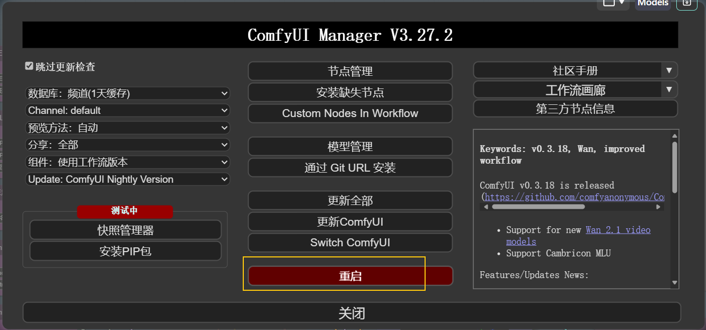Viewport: 706px width, 330px height.
Task: Click the 更新ComfyUI button
Action: tap(350, 222)
